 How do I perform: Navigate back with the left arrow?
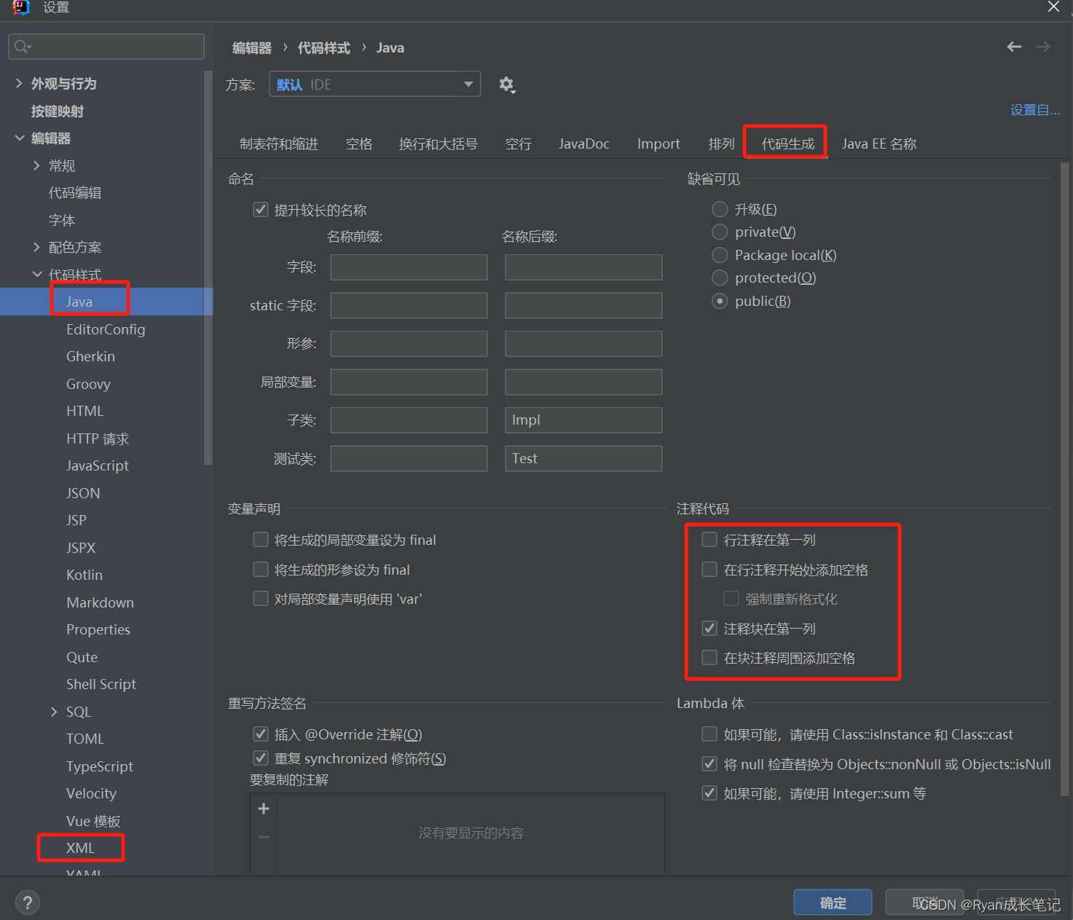(1014, 47)
